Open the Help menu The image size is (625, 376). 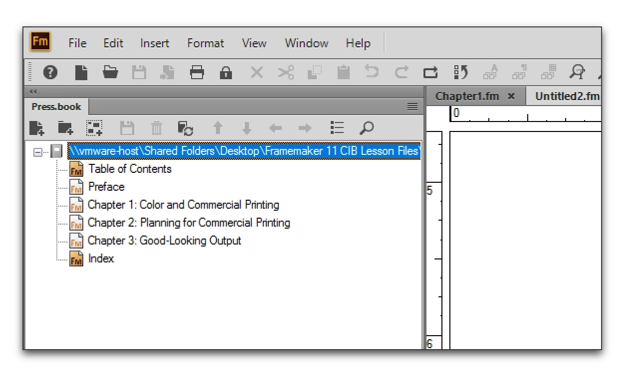(358, 43)
